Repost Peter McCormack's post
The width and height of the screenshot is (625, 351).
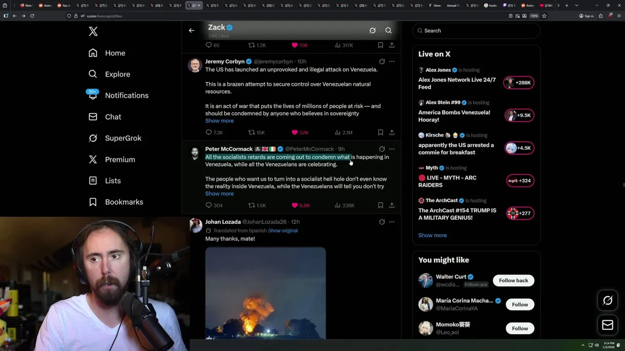point(257,206)
